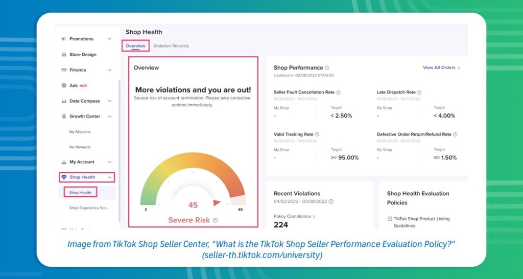The image size is (523, 279).
Task: Click the Promotions megaphone icon
Action: [64, 39]
